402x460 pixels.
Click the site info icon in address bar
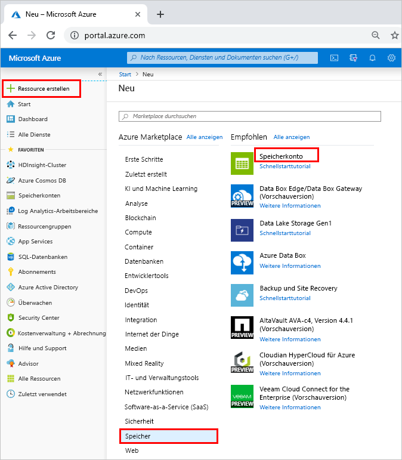pos(74,35)
